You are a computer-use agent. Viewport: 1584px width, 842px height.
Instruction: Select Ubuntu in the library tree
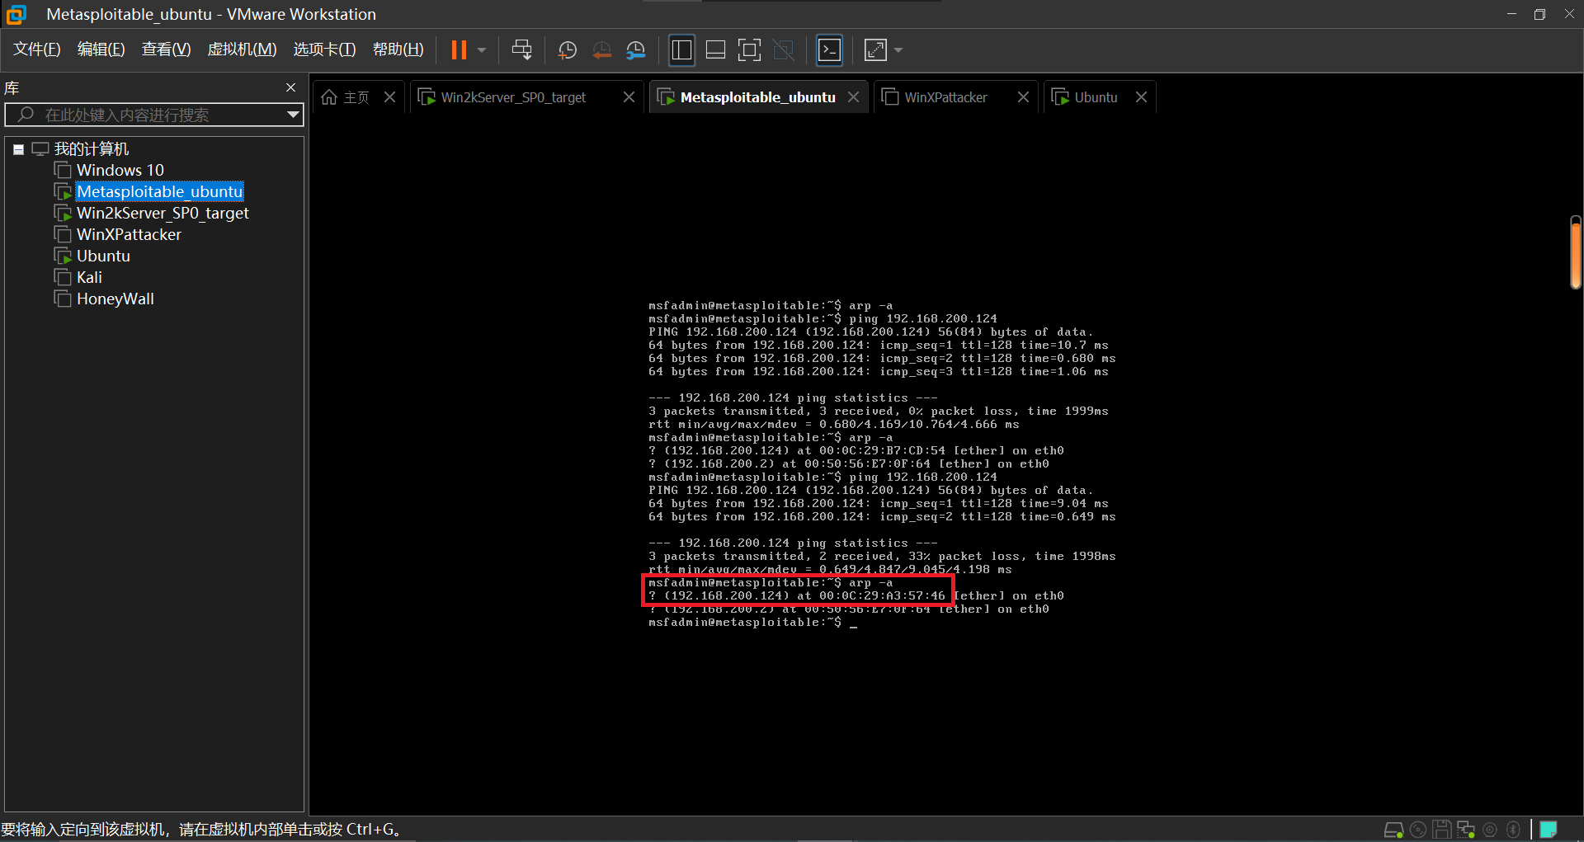(x=103, y=256)
